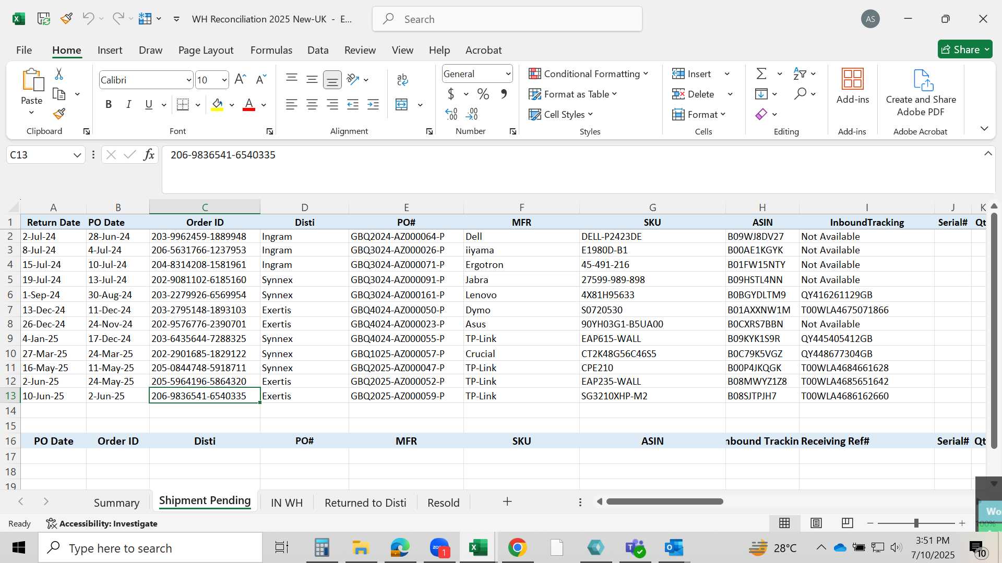
Task: Click the Cut scissors icon
Action: click(59, 74)
